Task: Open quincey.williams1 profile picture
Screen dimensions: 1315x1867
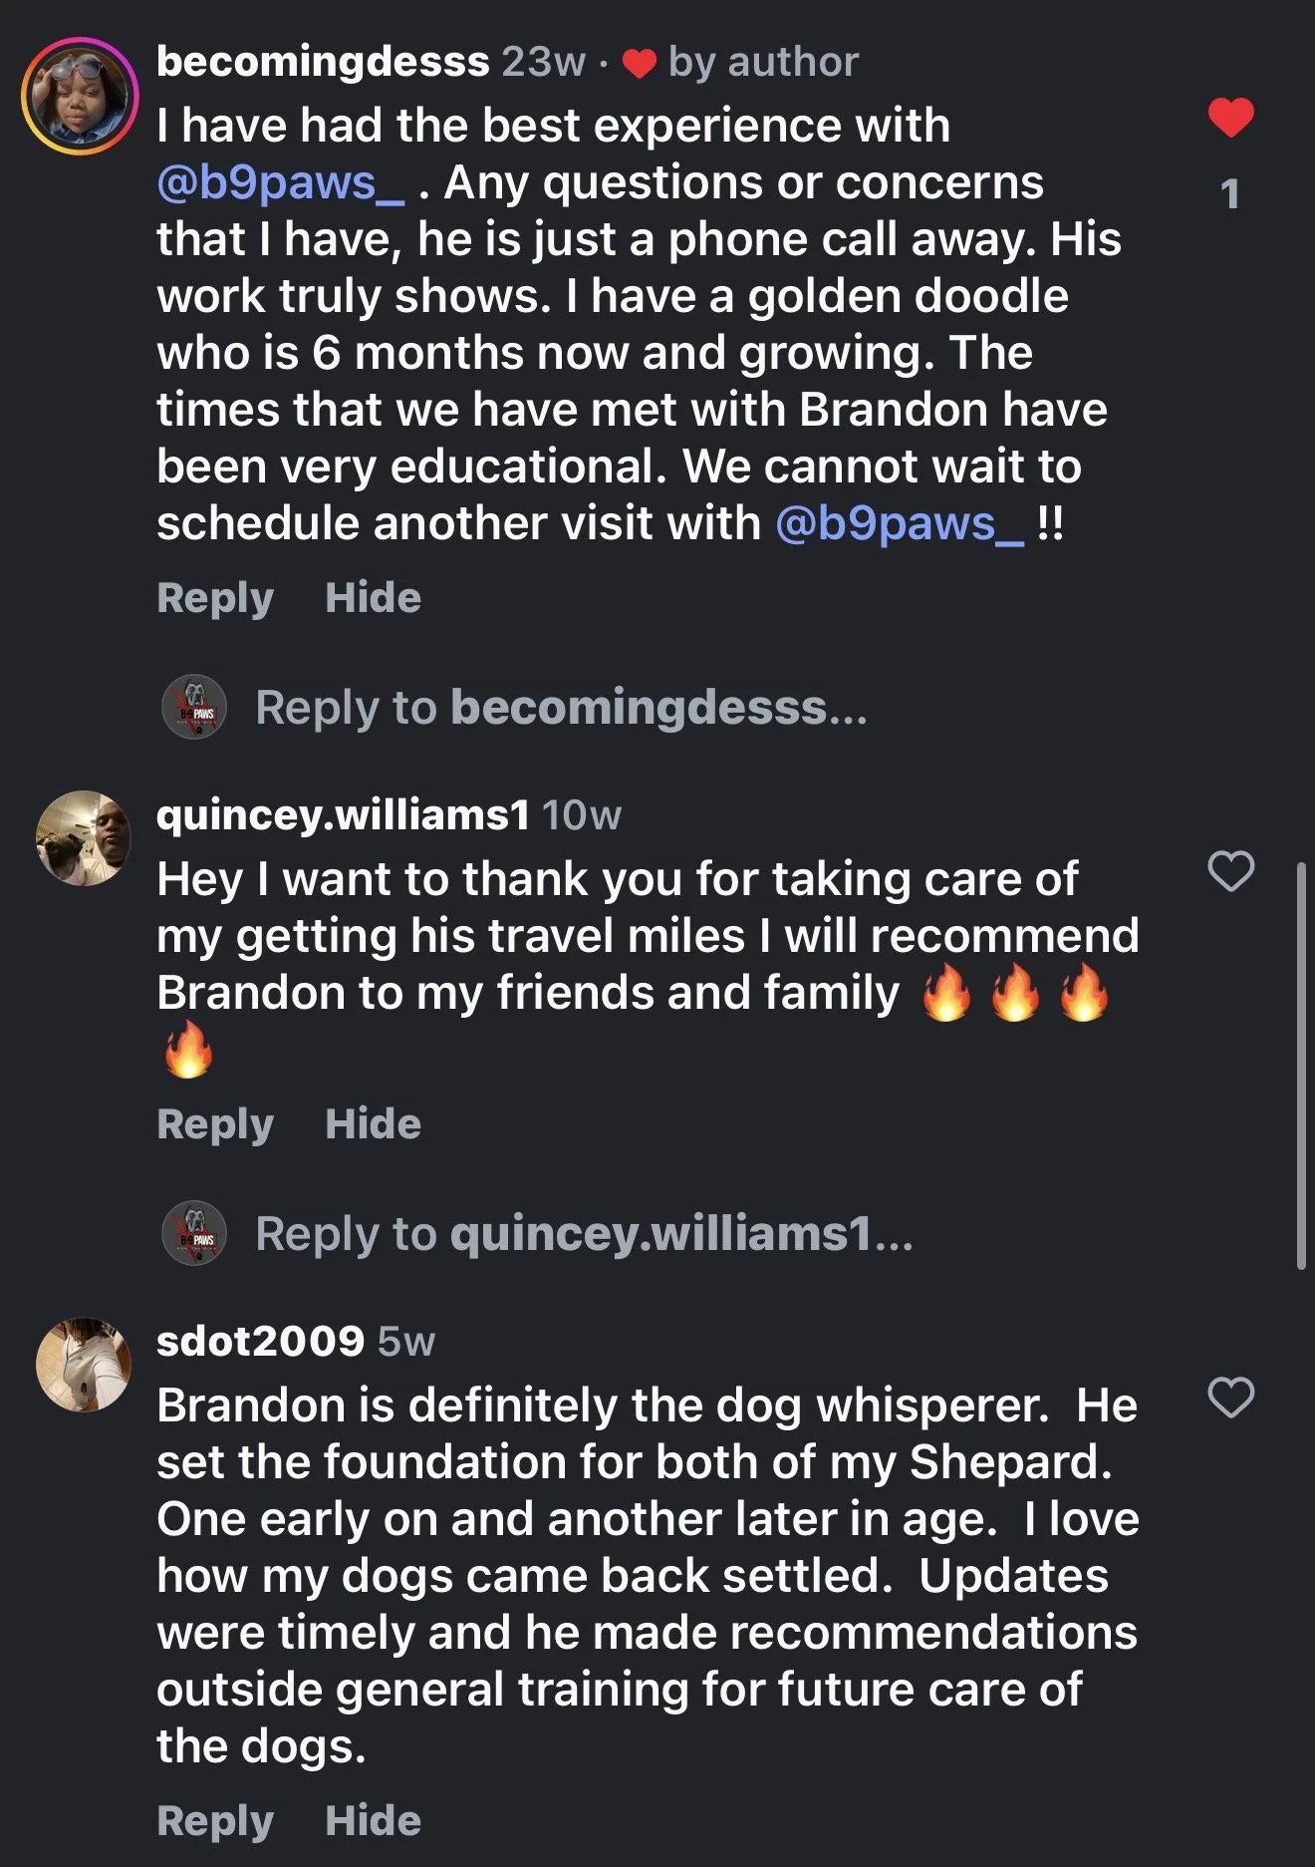Action: pos(84,838)
